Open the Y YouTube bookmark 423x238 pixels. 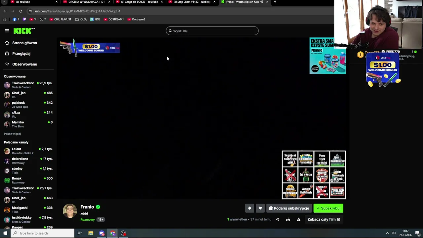pyautogui.click(x=33, y=19)
